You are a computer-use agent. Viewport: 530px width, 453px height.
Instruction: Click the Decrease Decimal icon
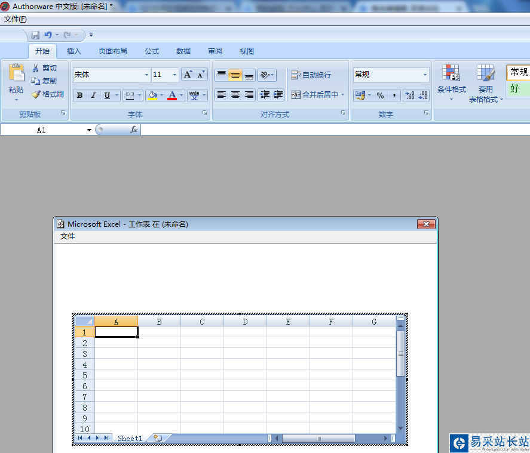point(423,95)
